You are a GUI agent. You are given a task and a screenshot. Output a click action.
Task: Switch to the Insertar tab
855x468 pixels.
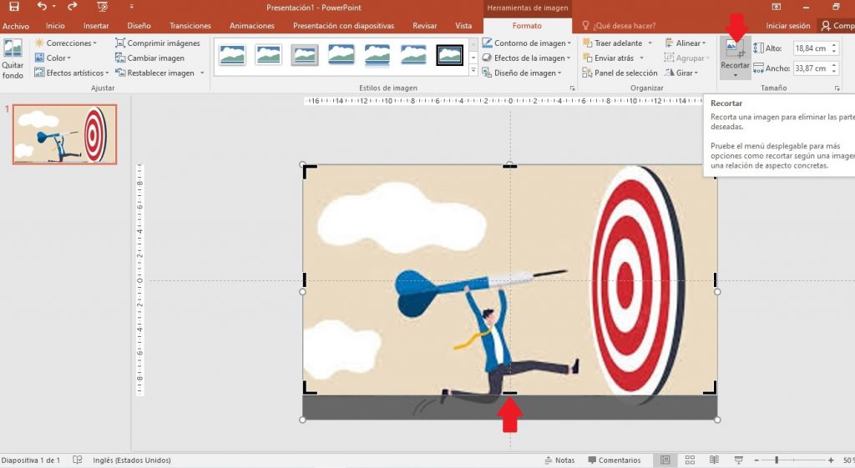click(96, 26)
